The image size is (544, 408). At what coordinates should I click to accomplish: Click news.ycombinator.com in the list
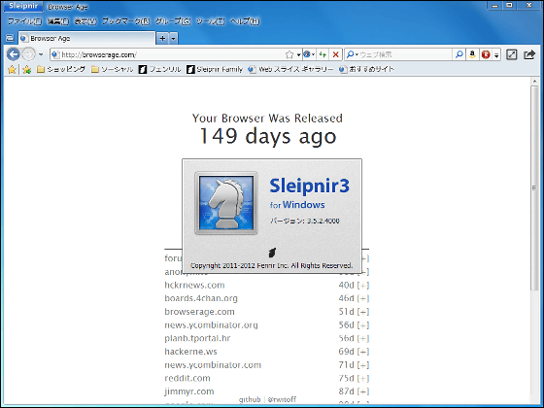(213, 365)
